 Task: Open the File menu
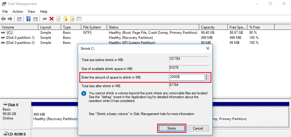[5, 12]
